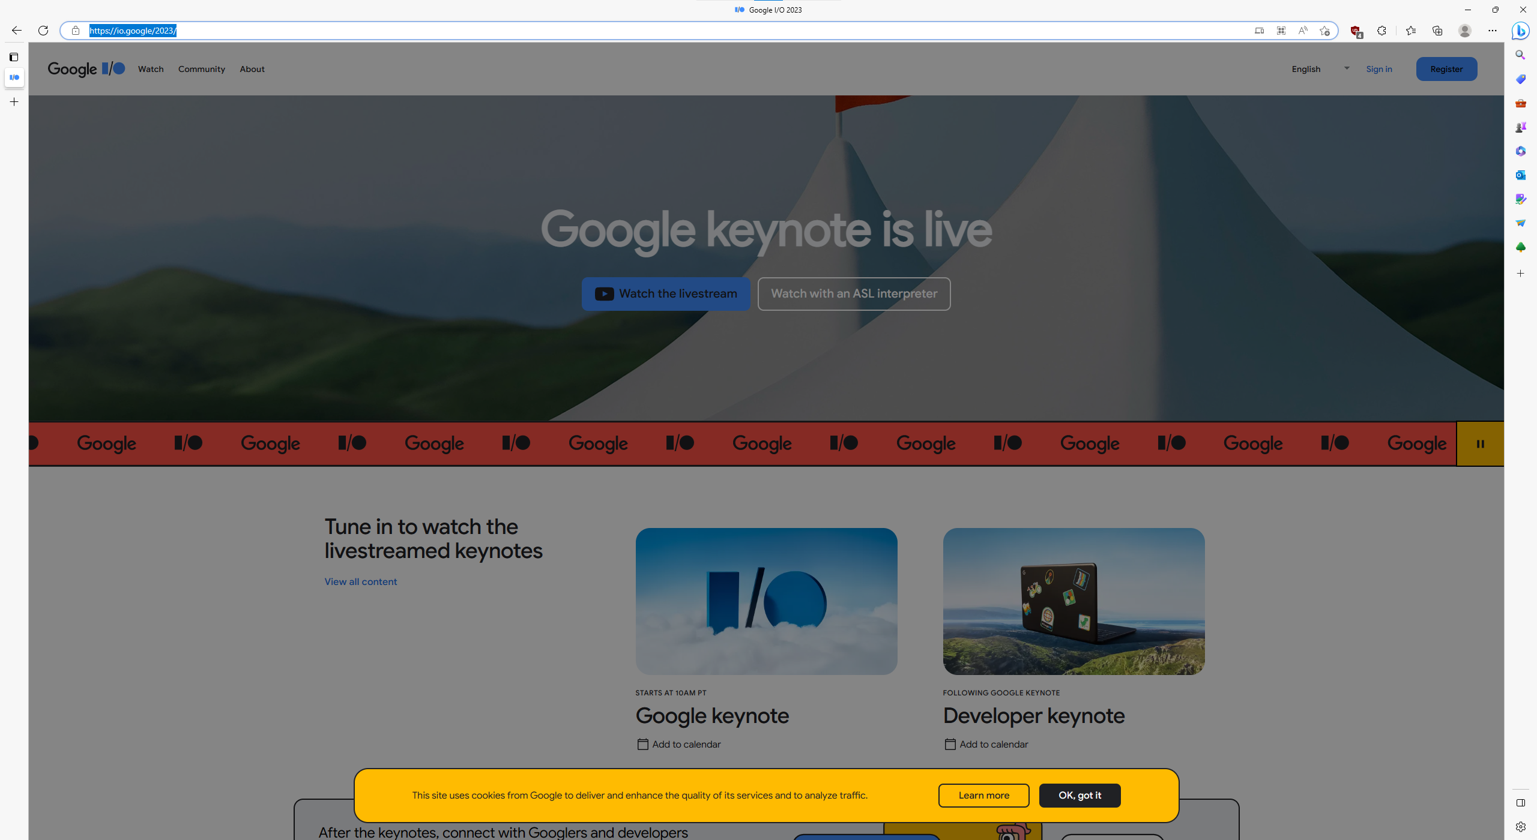Open Settings and more menu
The image size is (1537, 840).
coord(1493,31)
